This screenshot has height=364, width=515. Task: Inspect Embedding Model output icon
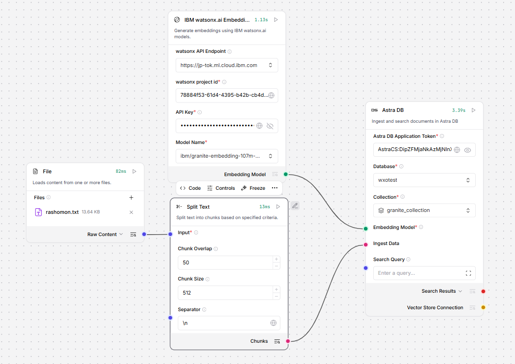click(x=275, y=174)
